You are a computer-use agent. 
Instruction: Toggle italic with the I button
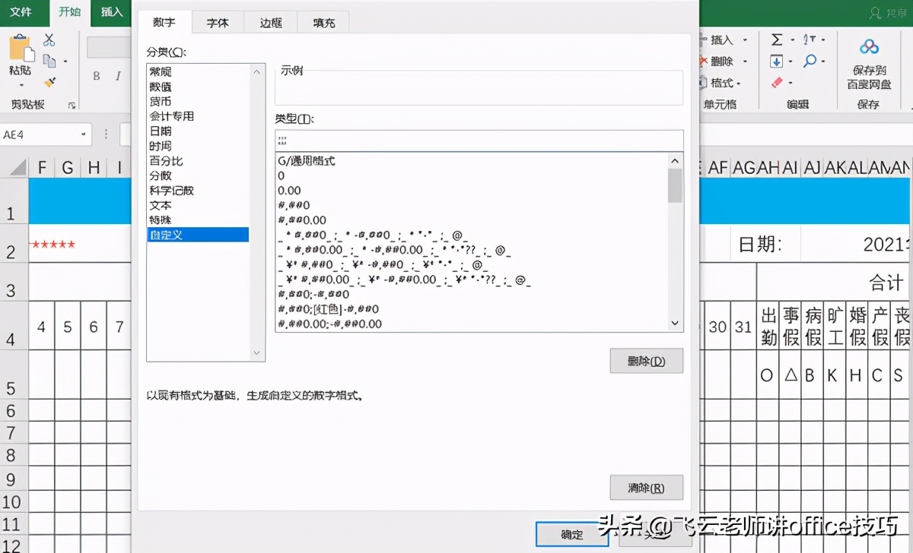[119, 76]
